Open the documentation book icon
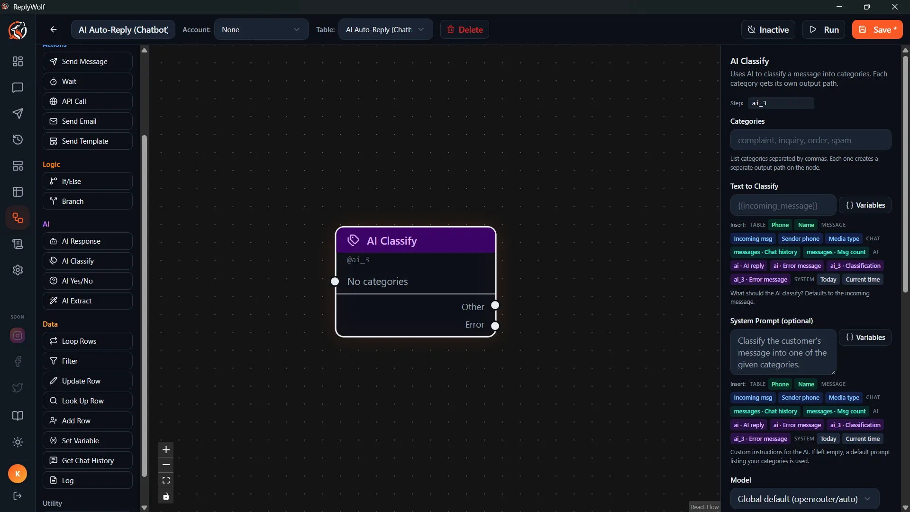Image resolution: width=910 pixels, height=512 pixels. 18,416
